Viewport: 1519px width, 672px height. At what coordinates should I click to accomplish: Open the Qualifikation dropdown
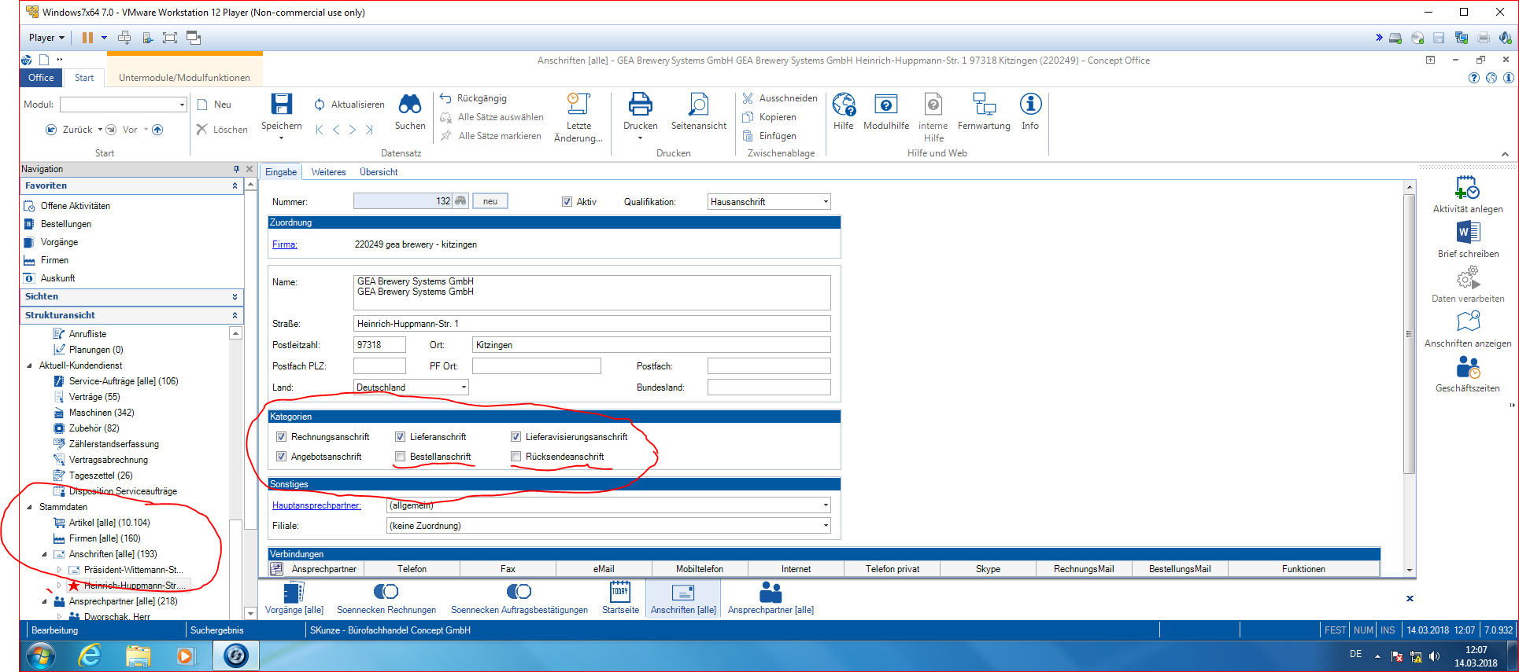(826, 202)
